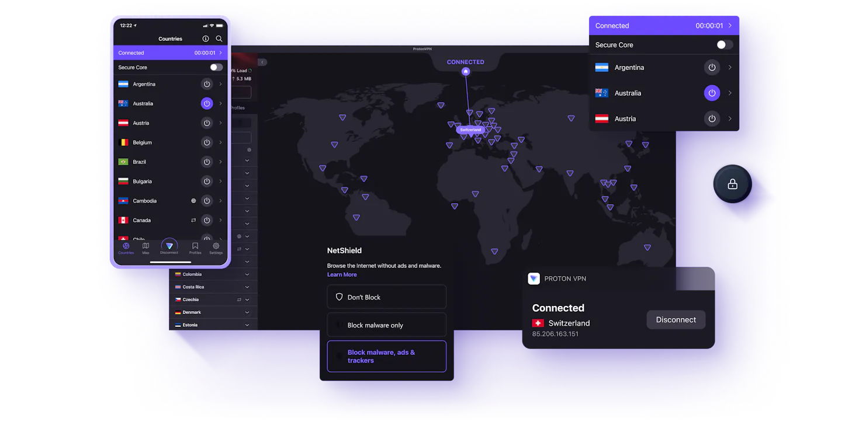Tap the info icon in phone Countries header

[206, 39]
